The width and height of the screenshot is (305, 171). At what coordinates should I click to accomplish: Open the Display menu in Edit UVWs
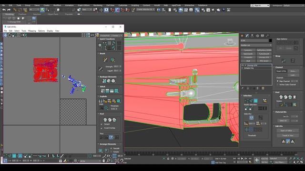50,31
